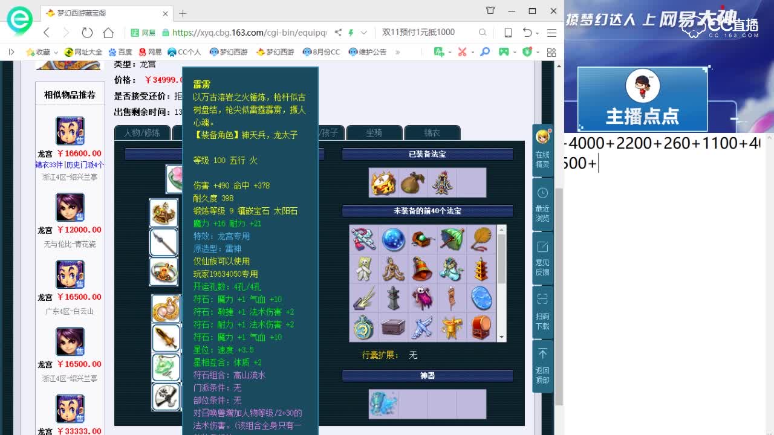
Task: Close the 梦幻西游藏宝阁 tab
Action: pyautogui.click(x=165, y=13)
